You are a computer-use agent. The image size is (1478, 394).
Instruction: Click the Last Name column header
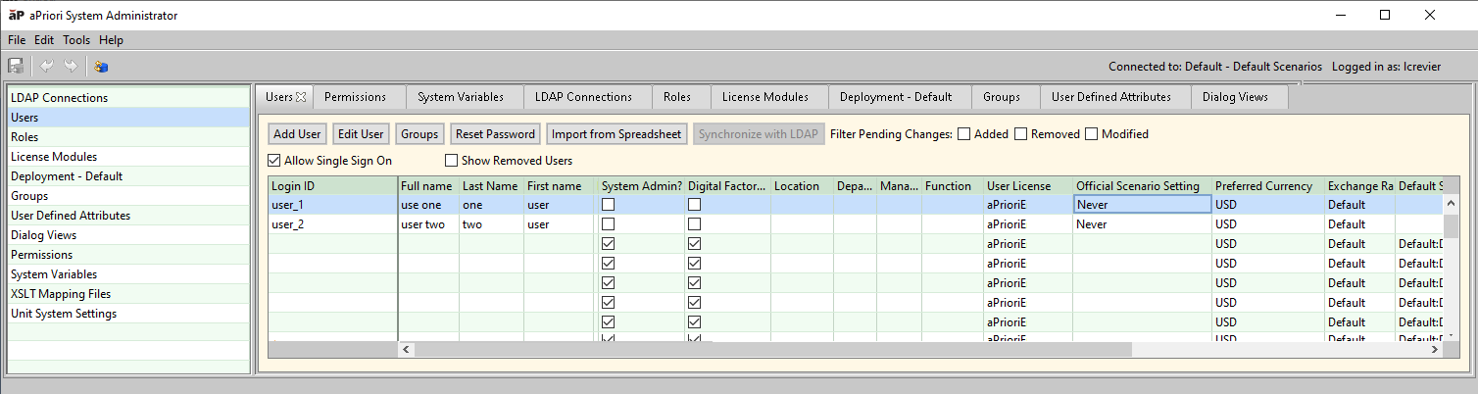point(491,186)
